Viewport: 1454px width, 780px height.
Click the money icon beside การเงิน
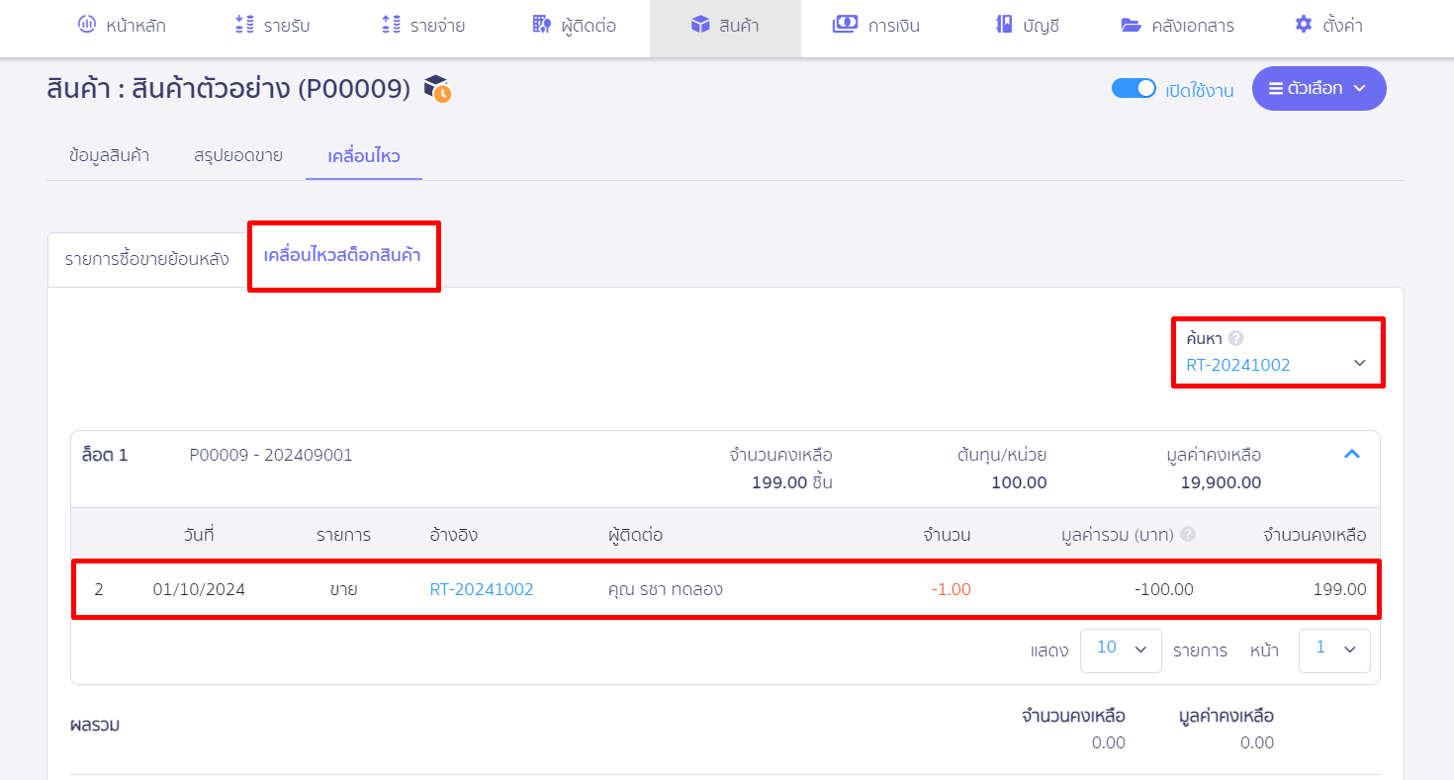click(845, 25)
